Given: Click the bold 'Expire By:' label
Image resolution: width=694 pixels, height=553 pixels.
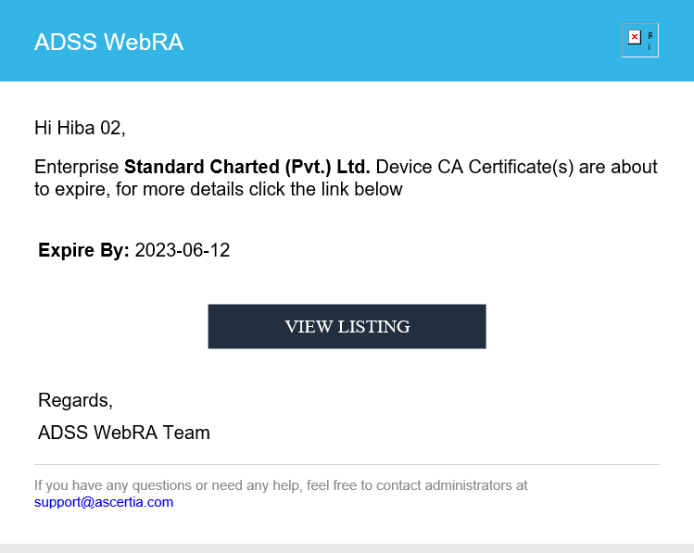Looking at the screenshot, I should click(x=83, y=250).
